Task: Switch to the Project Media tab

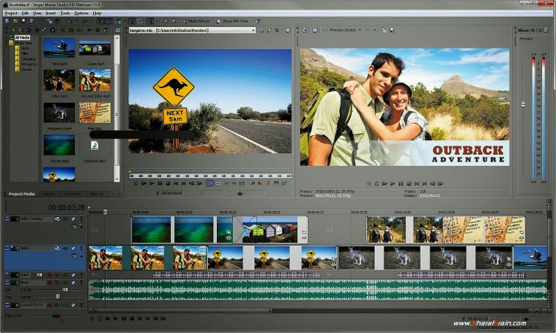Action: click(x=22, y=194)
